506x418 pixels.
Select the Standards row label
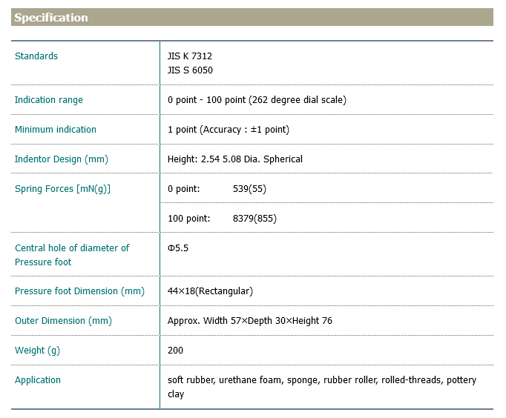pos(36,56)
